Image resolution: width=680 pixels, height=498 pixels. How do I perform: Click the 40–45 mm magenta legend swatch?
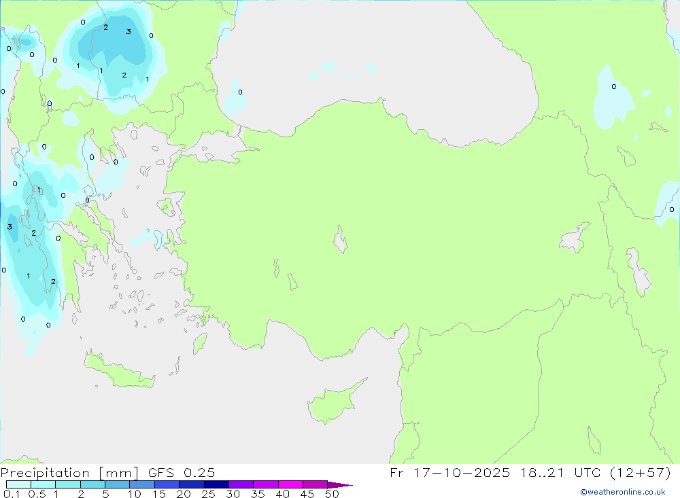click(x=290, y=484)
